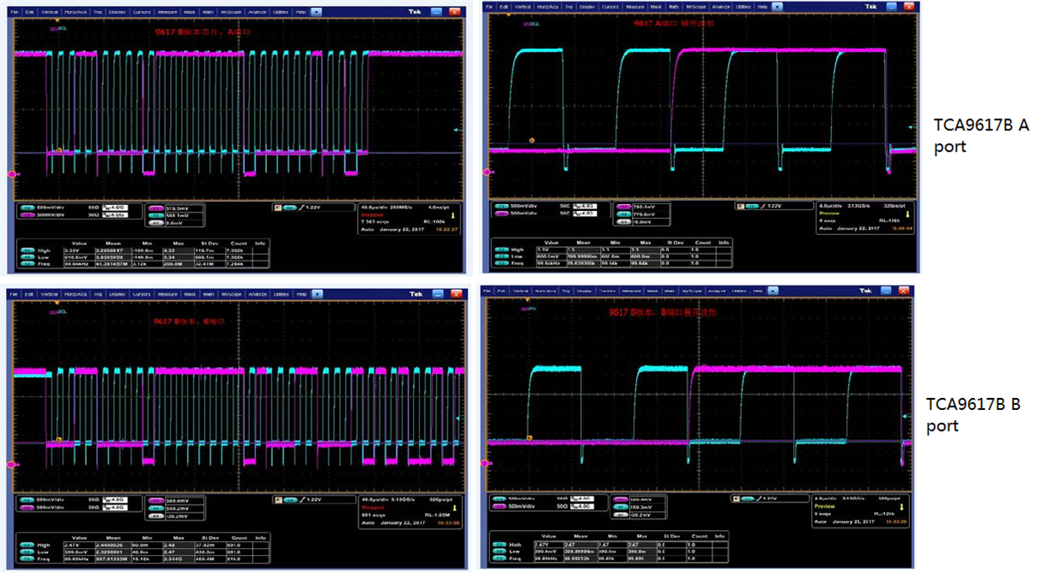Click trigger readout 1.22V in top-right scope

click(774, 206)
